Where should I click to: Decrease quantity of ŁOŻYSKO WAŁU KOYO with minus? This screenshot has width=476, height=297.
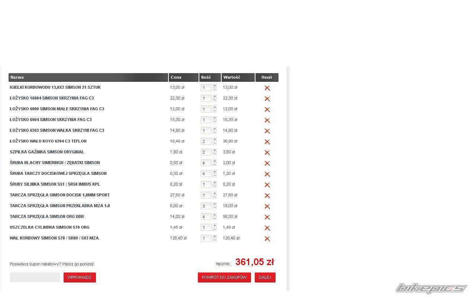tap(215, 143)
